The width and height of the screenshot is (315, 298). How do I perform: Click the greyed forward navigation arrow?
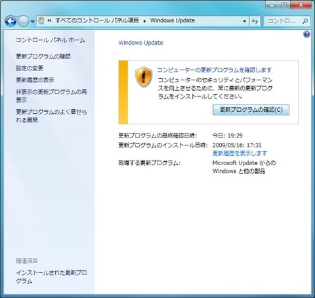click(23, 21)
